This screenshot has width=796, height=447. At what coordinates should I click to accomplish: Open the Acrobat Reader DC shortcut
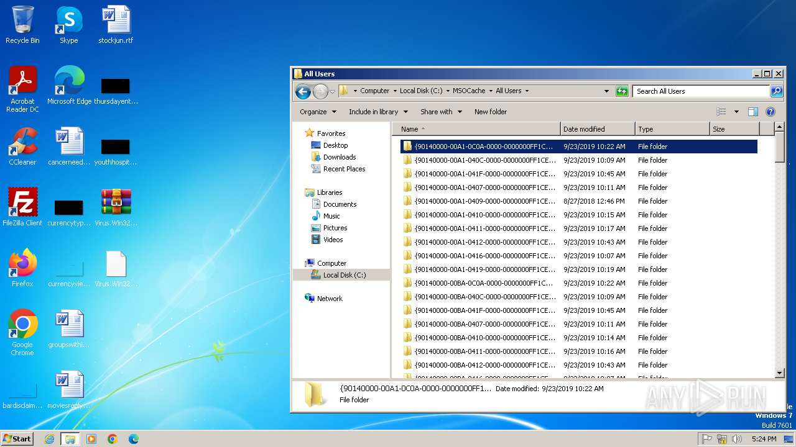pos(22,89)
